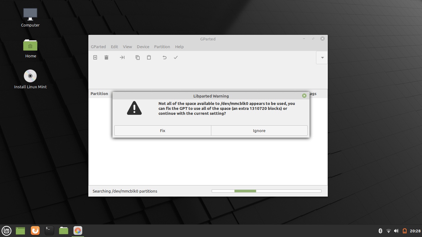The width and height of the screenshot is (422, 237).
Task: Click the New partition toolbar icon
Action: (x=95, y=57)
